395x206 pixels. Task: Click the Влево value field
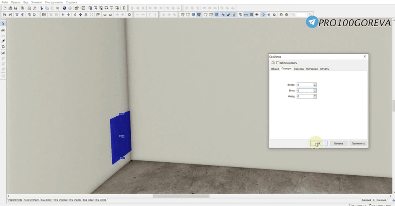[x=305, y=85]
